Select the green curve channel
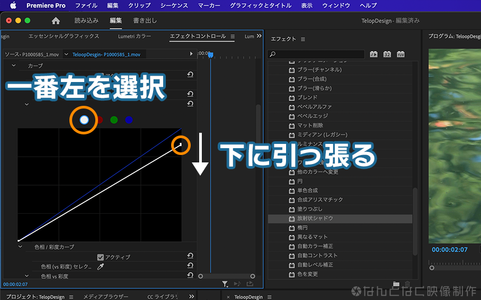 [x=114, y=120]
